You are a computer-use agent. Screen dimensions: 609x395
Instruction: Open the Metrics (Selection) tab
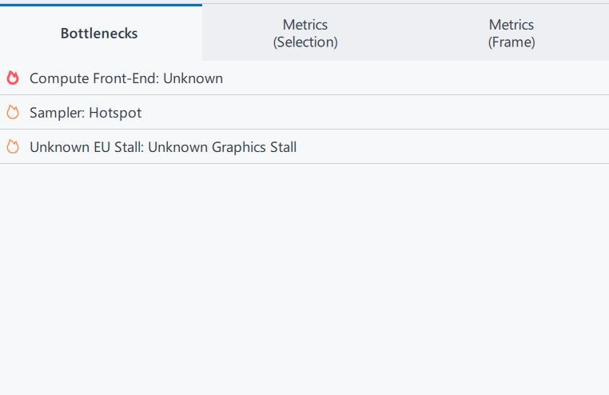click(x=305, y=34)
